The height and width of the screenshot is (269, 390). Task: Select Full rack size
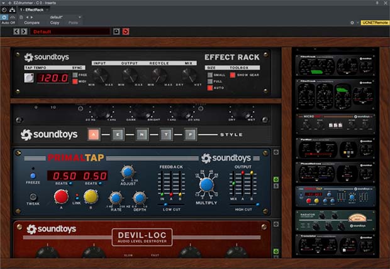210,82
